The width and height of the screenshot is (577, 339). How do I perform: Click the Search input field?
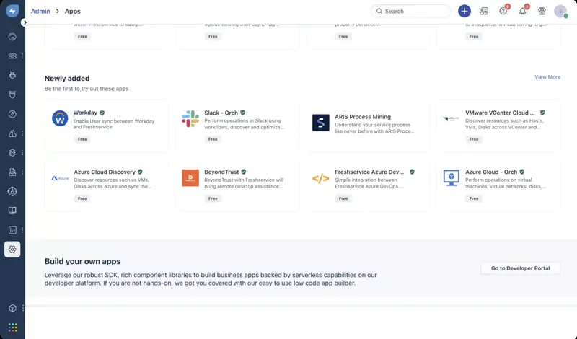coord(410,11)
